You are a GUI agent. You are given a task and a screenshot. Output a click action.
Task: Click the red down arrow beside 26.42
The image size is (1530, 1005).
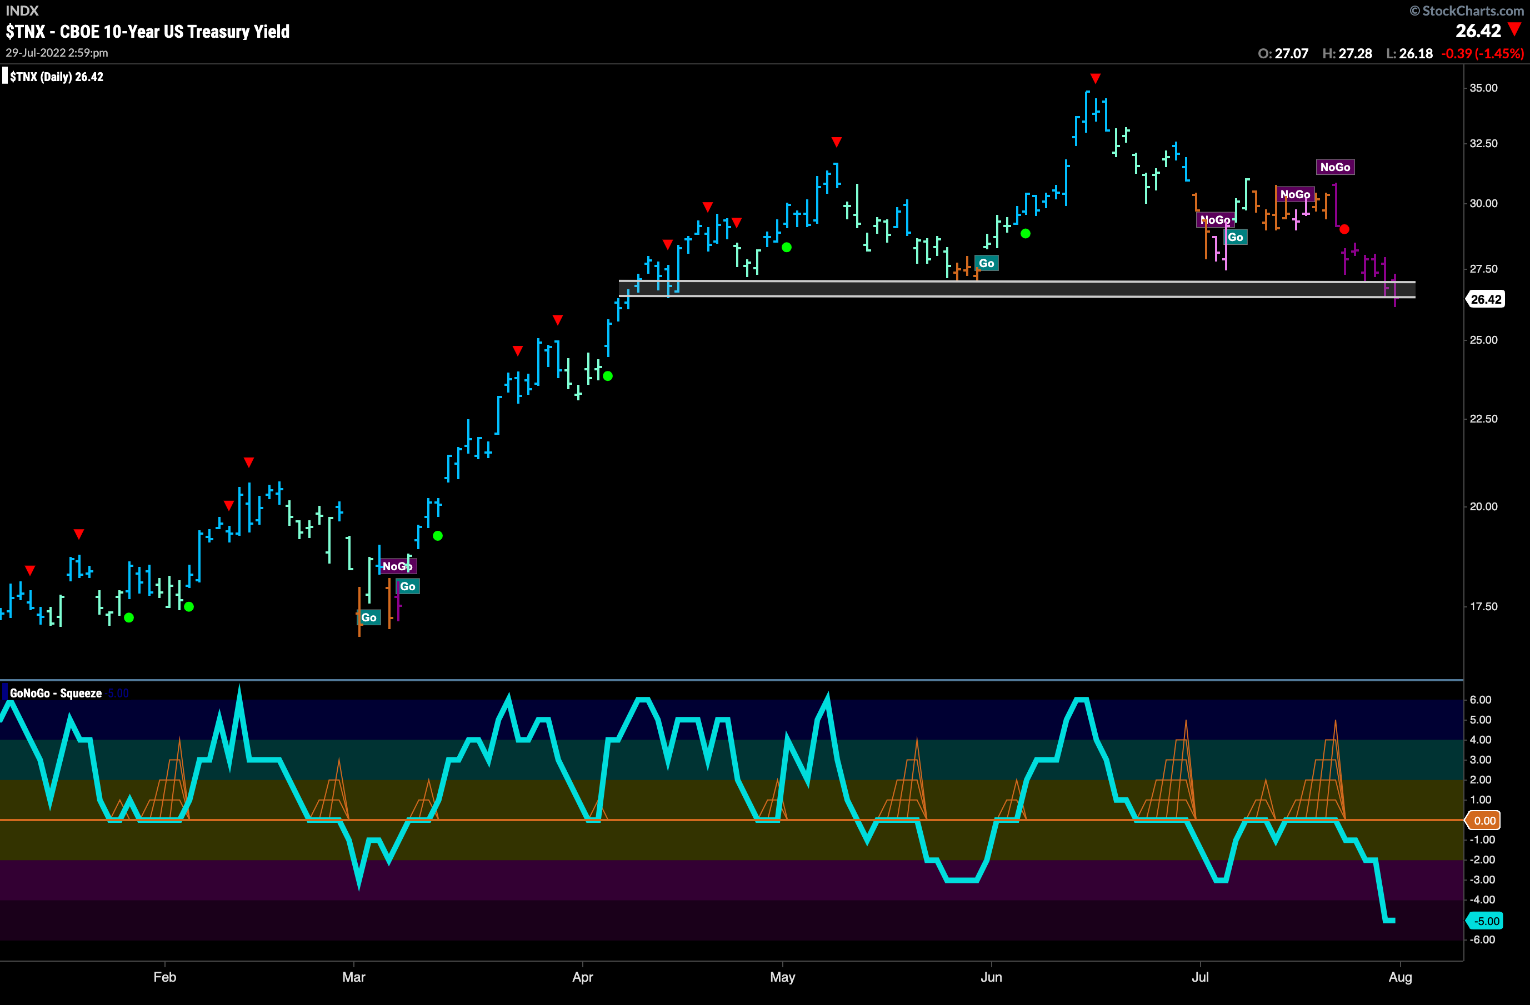point(1515,29)
